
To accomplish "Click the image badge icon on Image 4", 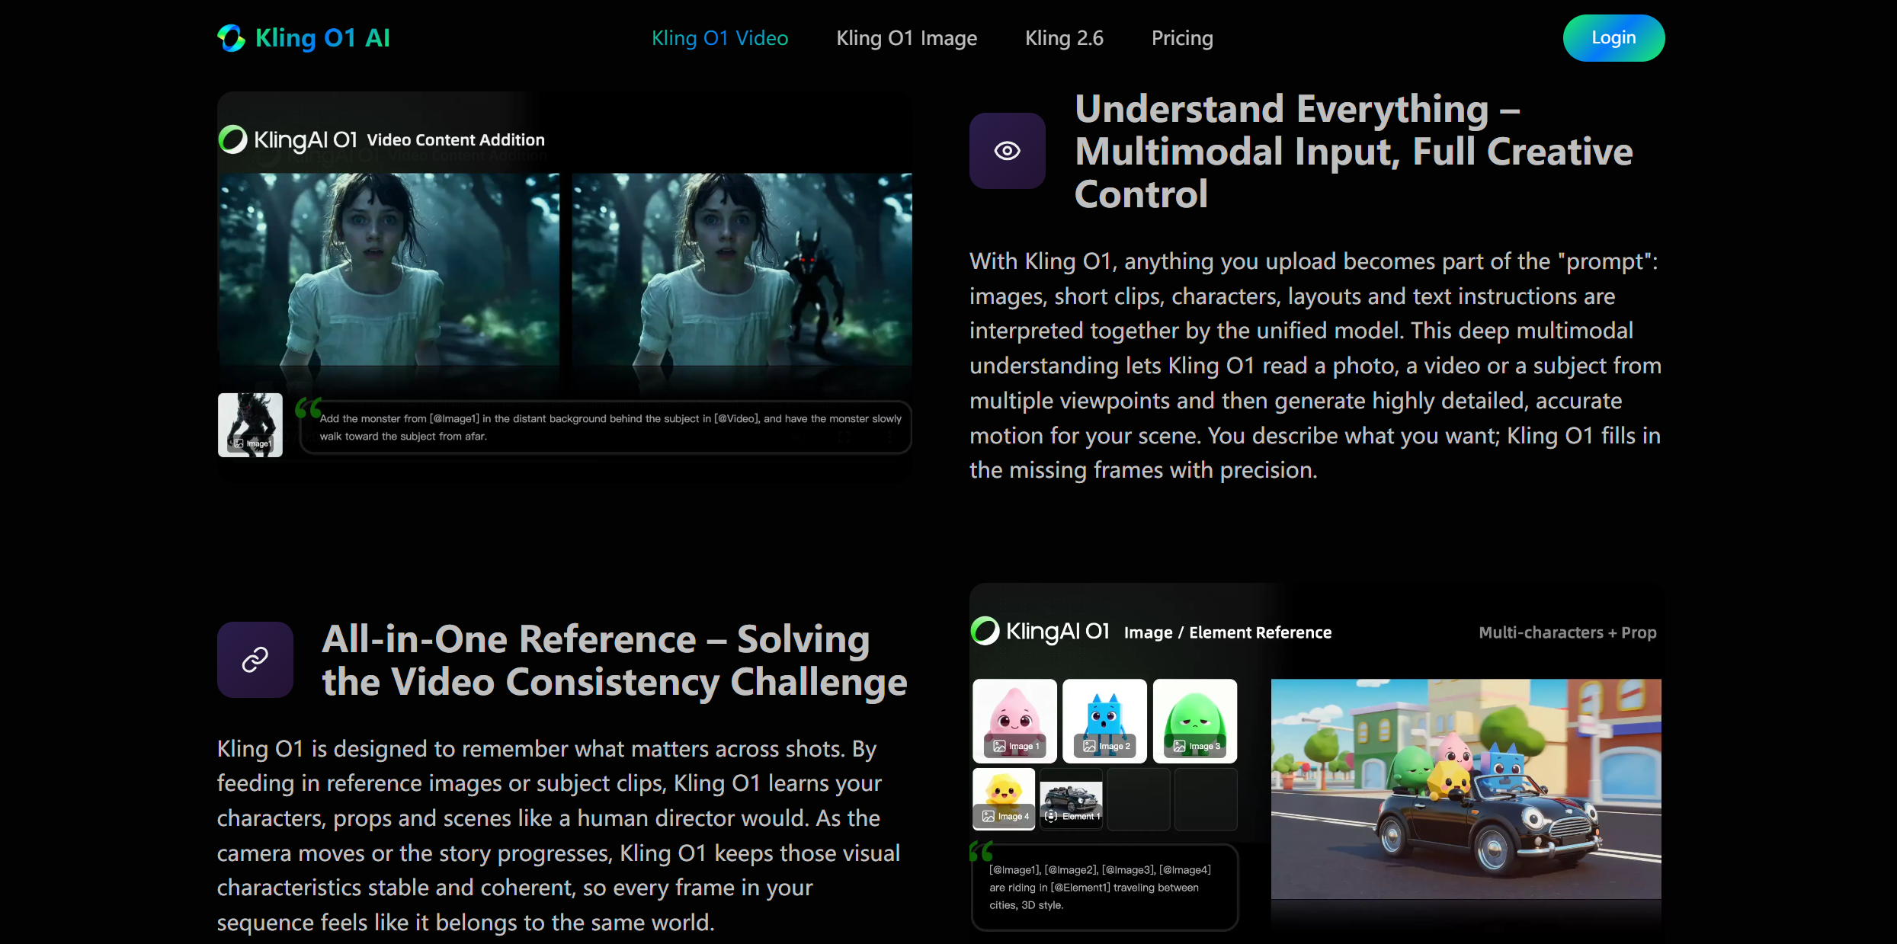I will (x=988, y=817).
